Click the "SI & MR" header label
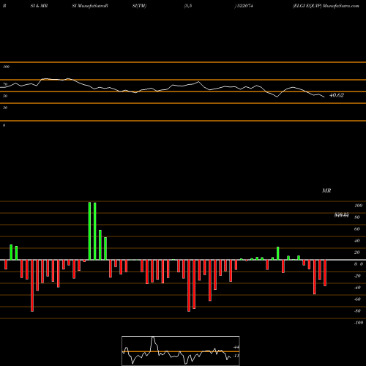366x366 pixels. [x=39, y=6]
